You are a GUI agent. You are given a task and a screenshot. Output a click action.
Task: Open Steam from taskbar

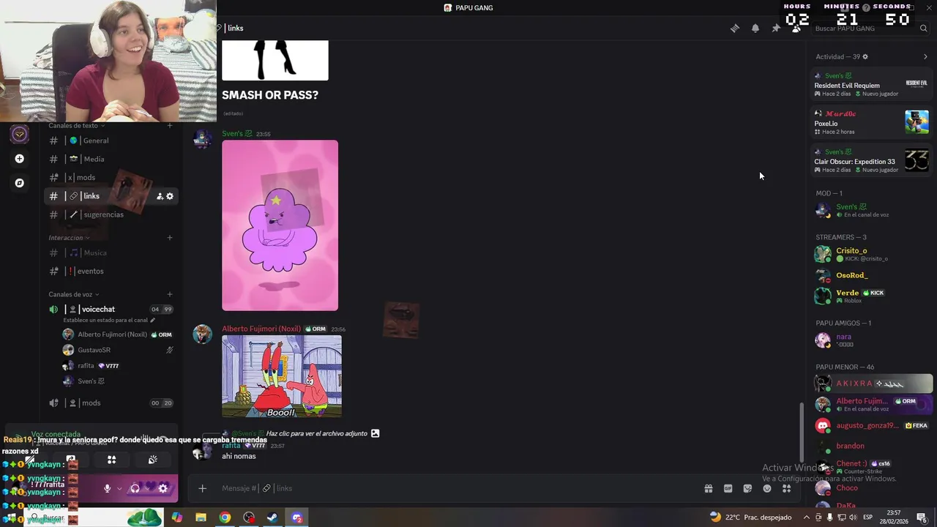[x=272, y=517]
